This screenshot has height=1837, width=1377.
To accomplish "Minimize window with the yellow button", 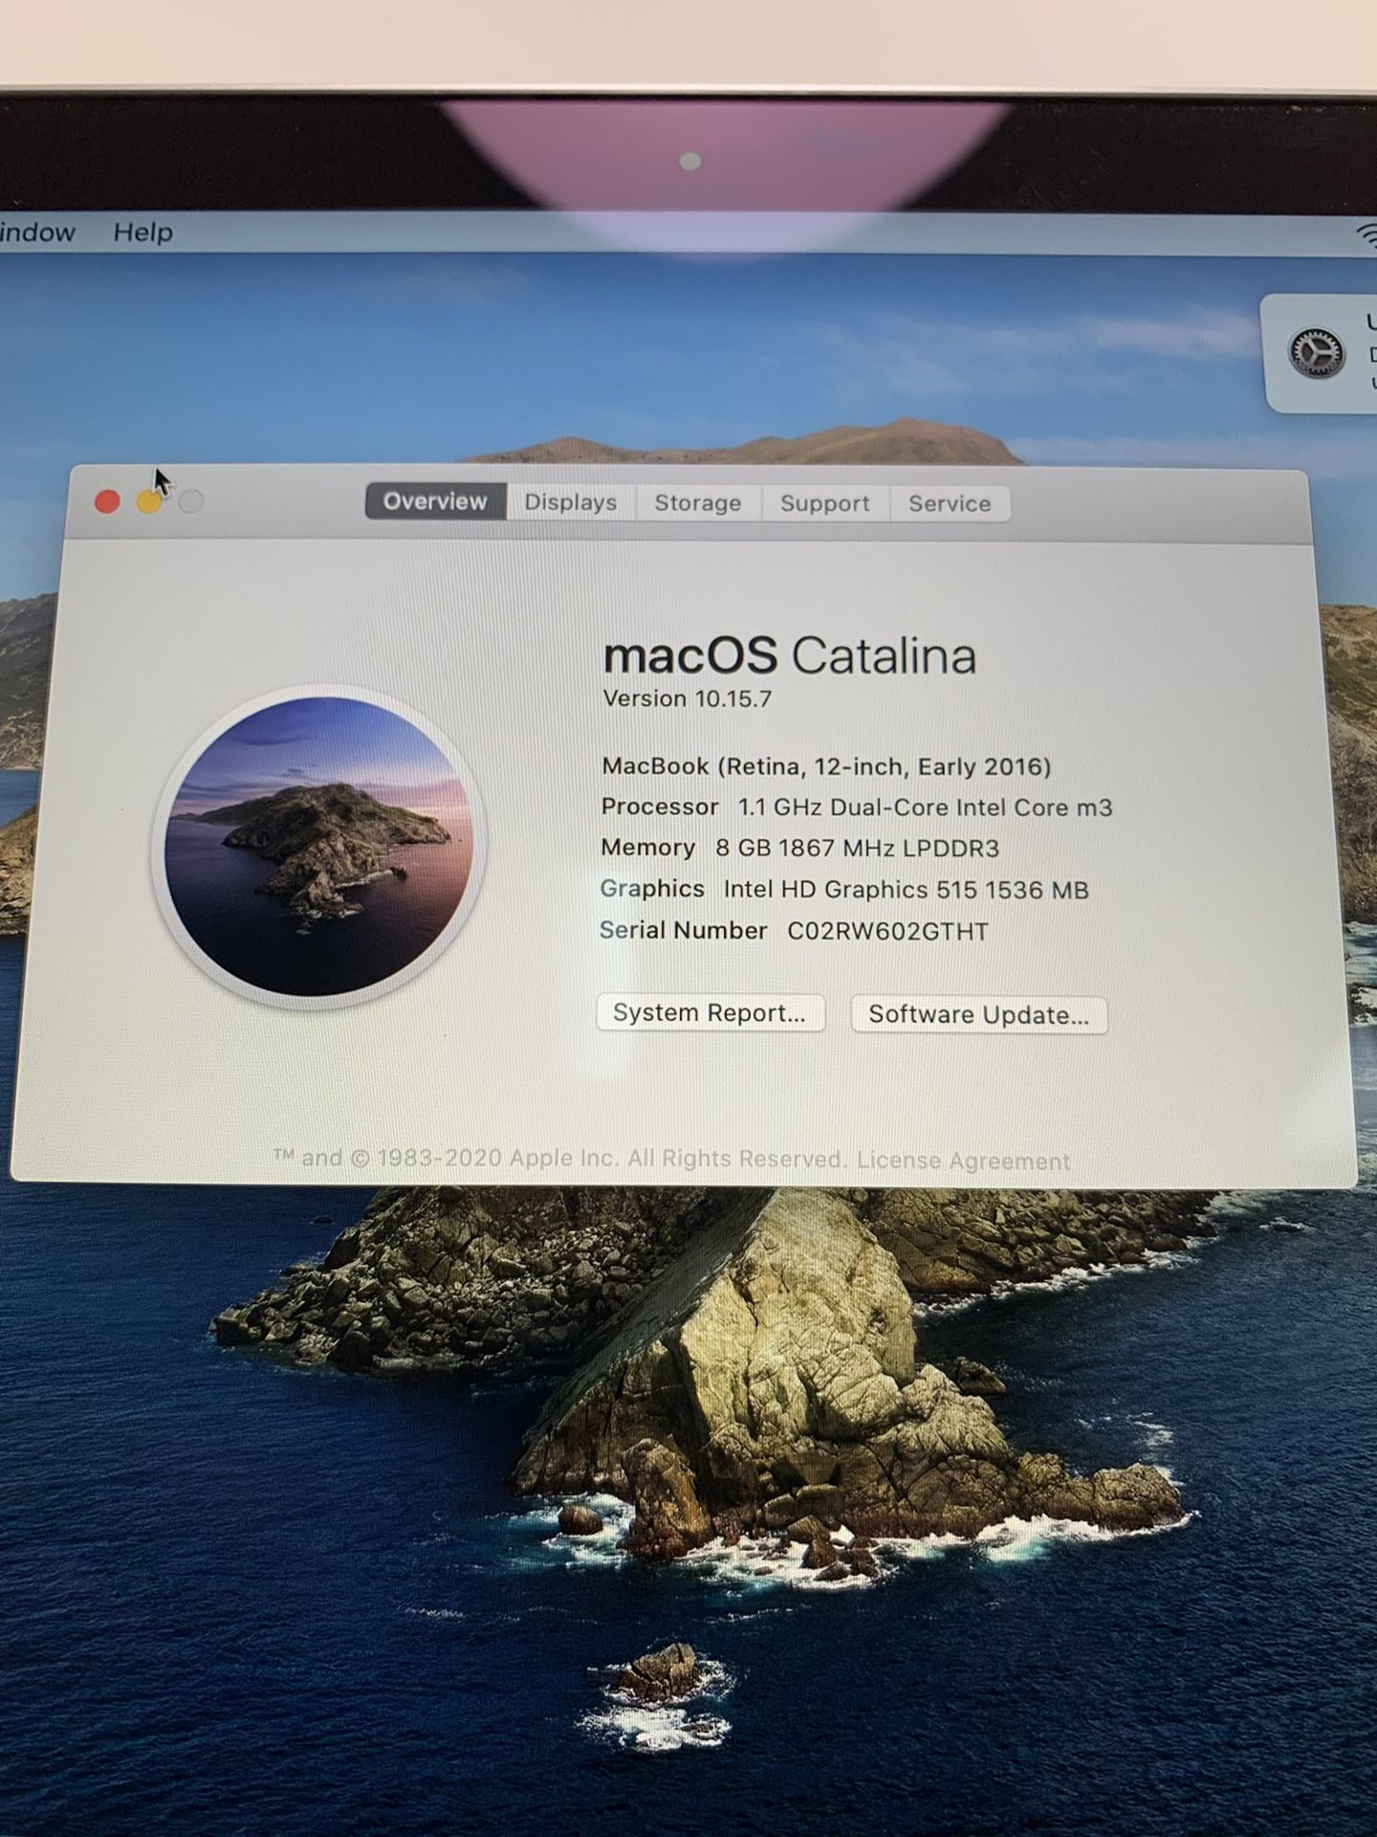I will coord(149,501).
